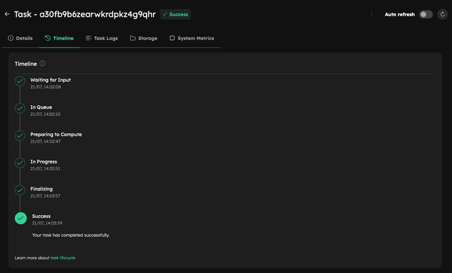Click timestamp 21/07, 14:02:10

coord(45,114)
